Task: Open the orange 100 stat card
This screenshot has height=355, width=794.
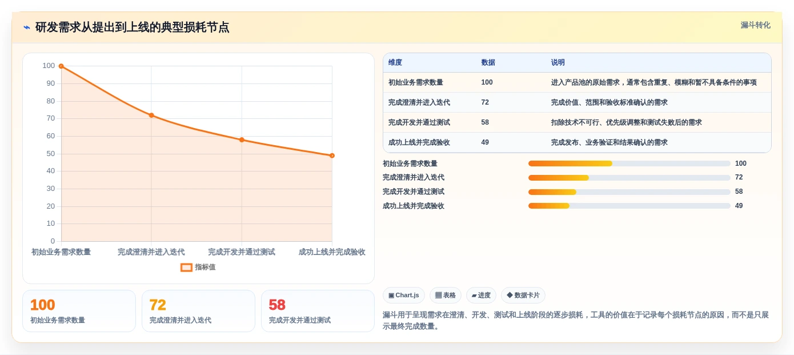Action: (x=79, y=311)
